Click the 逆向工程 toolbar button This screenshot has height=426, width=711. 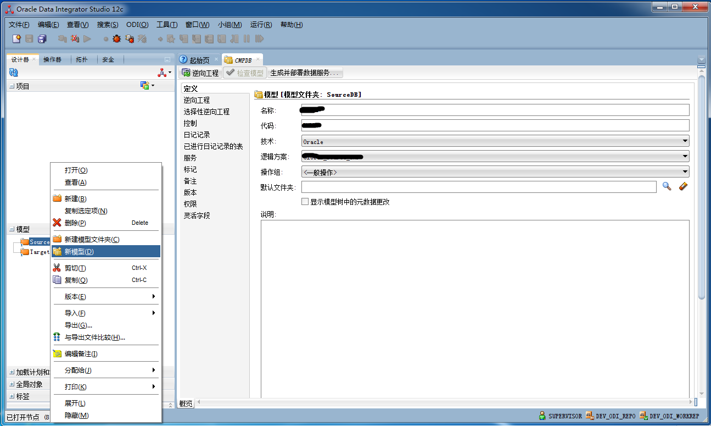pyautogui.click(x=200, y=73)
